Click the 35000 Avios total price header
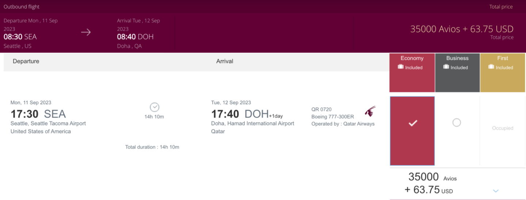The width and height of the screenshot is (526, 200). click(462, 29)
